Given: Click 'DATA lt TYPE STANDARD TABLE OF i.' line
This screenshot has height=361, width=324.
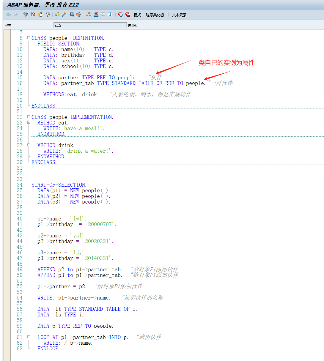Looking at the screenshot, I should [87, 309].
